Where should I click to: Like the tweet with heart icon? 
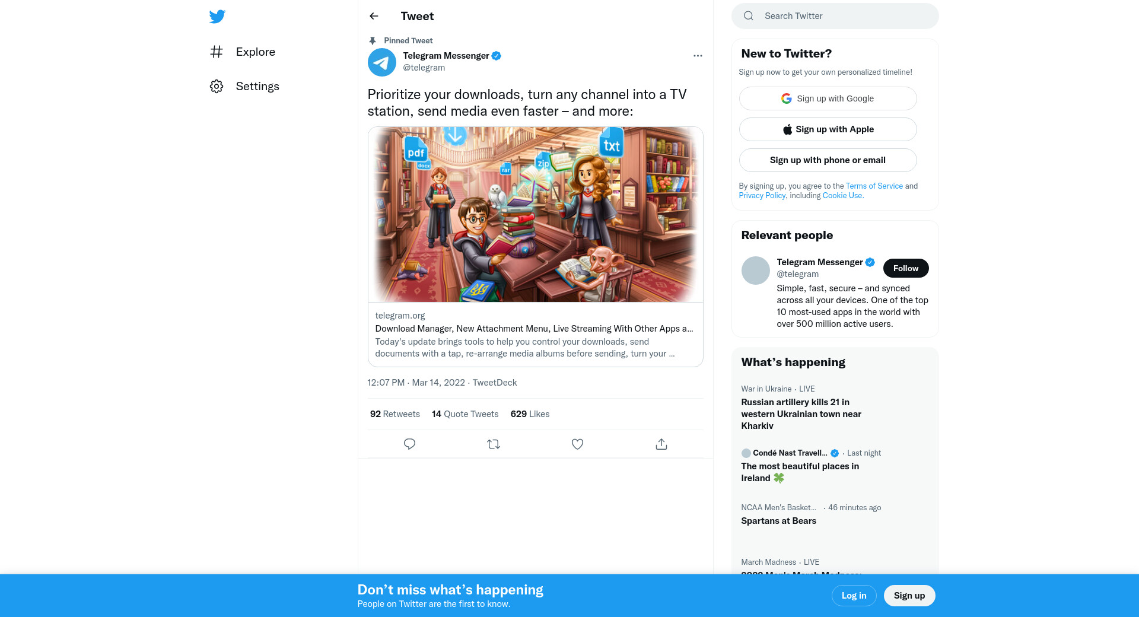click(577, 444)
